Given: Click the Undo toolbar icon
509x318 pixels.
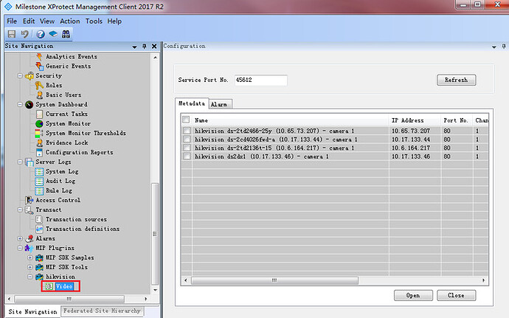Looking at the screenshot, I should pos(24,34).
